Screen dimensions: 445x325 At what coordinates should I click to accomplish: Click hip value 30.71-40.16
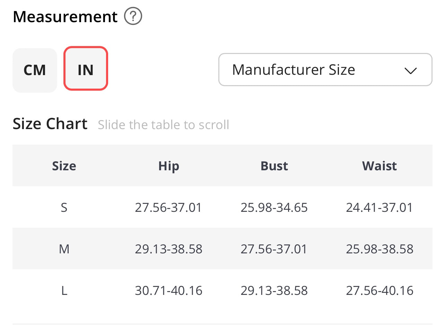pyautogui.click(x=168, y=291)
